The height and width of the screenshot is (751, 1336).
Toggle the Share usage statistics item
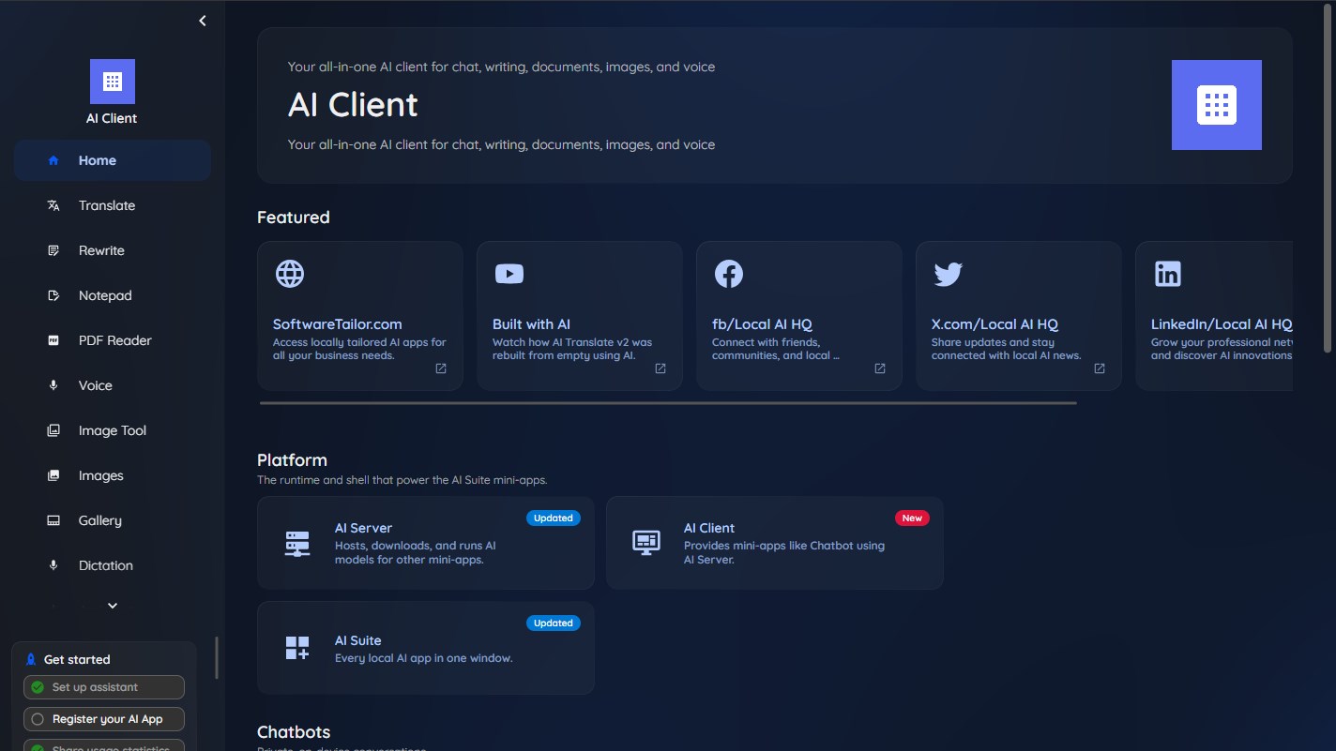pyautogui.click(x=104, y=745)
